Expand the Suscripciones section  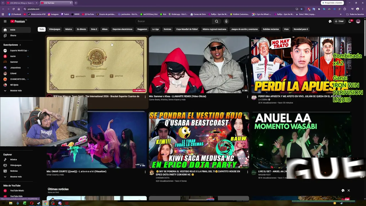click(12, 45)
